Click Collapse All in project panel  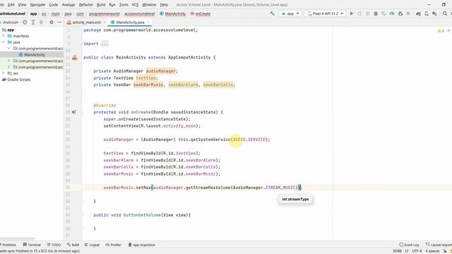coord(41,22)
